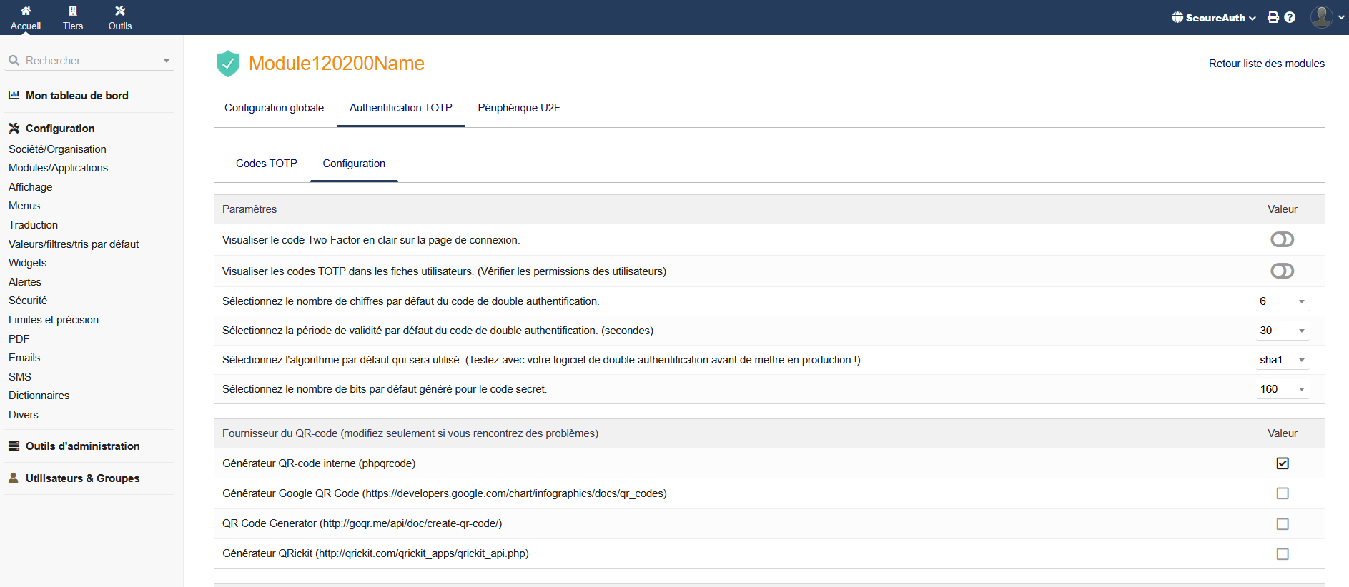Open the digits count dropdown showing 6

pyautogui.click(x=1283, y=301)
